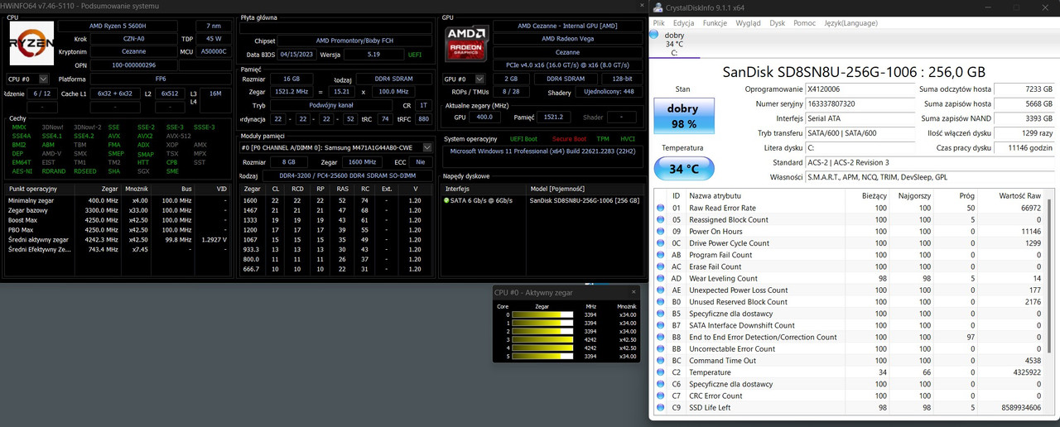Click the Core 3 clock bar at 4242 MHz
The width and height of the screenshot is (1060, 427).
coord(542,339)
